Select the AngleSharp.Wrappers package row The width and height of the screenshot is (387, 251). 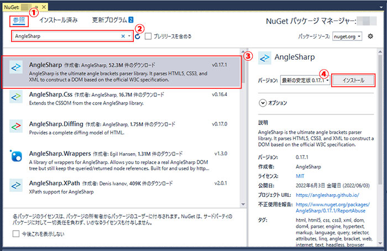pos(122,161)
